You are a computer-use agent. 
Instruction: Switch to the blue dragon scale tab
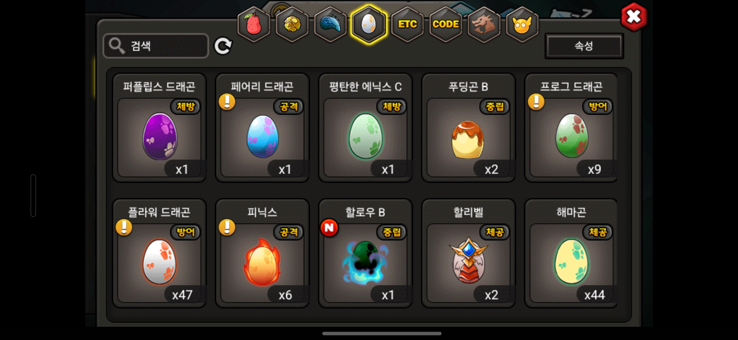(x=331, y=25)
